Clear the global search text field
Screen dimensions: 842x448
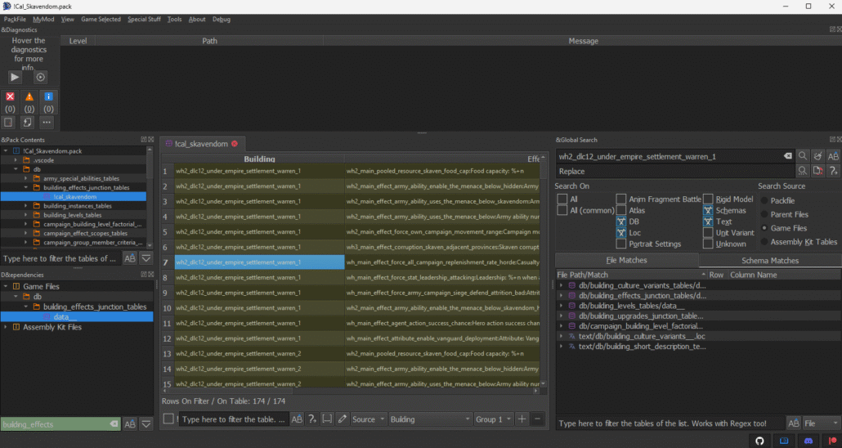click(x=787, y=156)
